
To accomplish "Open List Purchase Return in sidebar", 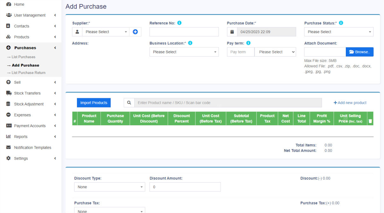I will coord(28,73).
